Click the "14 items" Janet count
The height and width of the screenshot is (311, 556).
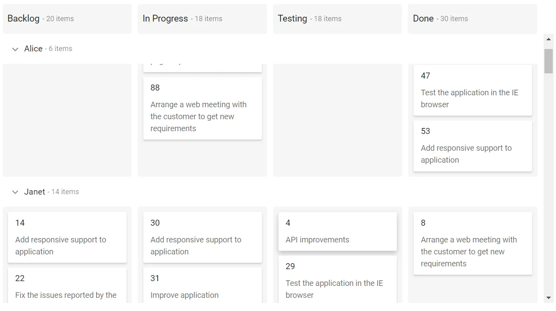coord(65,192)
